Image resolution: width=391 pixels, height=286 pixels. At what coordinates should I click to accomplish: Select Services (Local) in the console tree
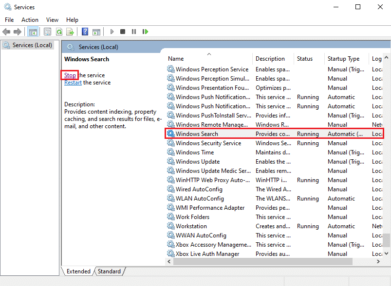coord(28,45)
